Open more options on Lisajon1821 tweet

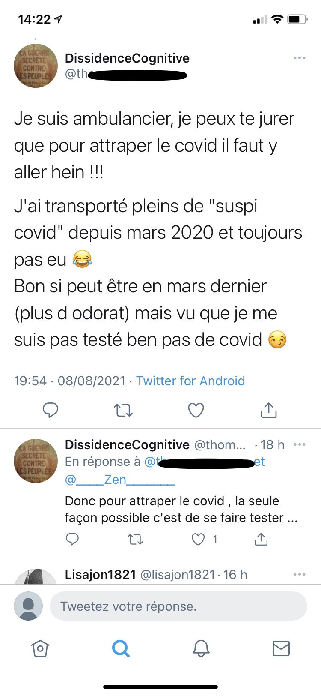pyautogui.click(x=300, y=574)
